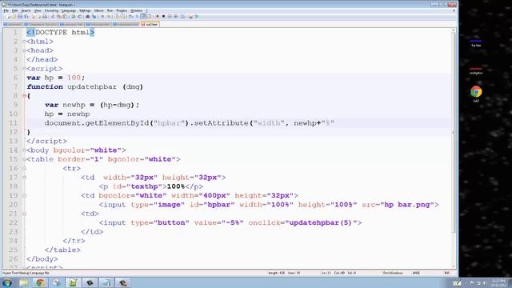512x288 pixels.
Task: Collapse the <body> fold on line 14
Action: click(x=24, y=150)
